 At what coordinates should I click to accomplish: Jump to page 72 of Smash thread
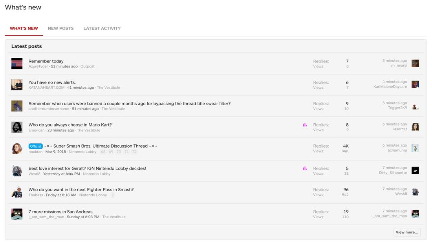coord(134,152)
